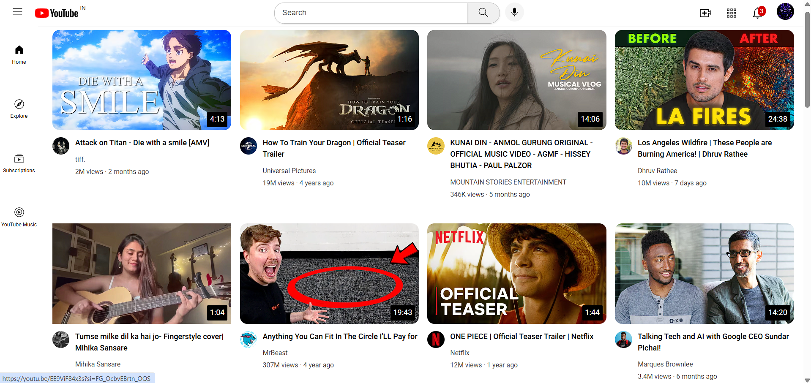Open title 'Talking Tech and AI with Google CEO'
The width and height of the screenshot is (811, 383).
[x=713, y=342]
